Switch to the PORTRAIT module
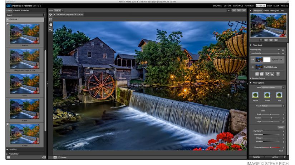The image size is (295, 165). 250,6
